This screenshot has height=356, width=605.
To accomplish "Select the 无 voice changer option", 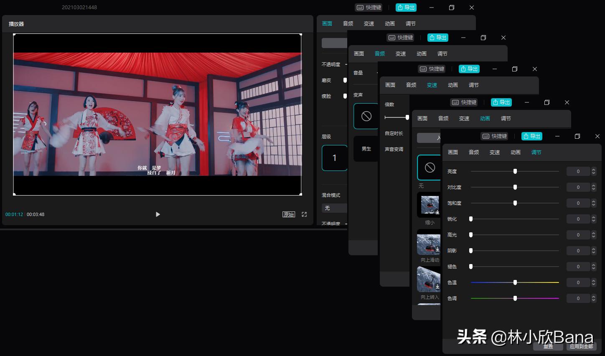I will tap(366, 116).
